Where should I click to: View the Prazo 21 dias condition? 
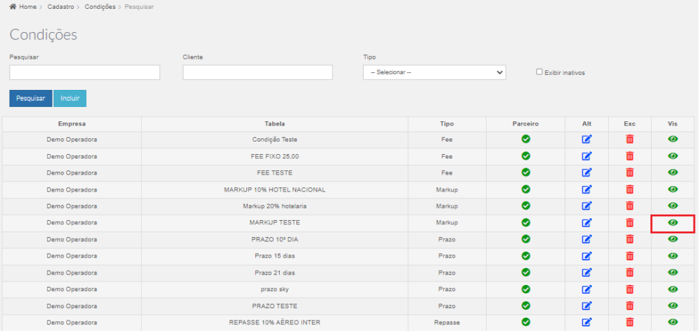tap(672, 273)
